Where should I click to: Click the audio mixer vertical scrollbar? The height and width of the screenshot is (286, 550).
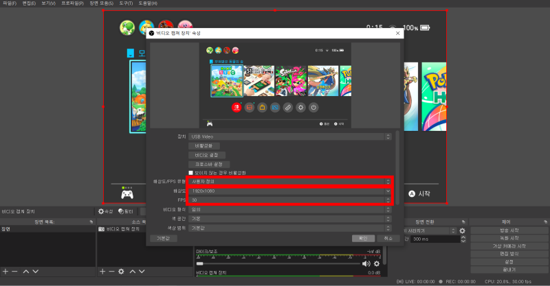click(385, 256)
